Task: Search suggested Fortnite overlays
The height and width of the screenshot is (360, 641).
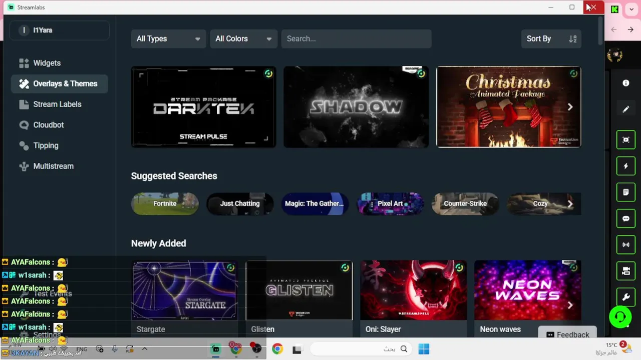Action: [165, 203]
